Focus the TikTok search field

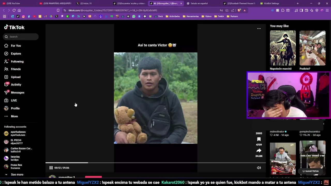[x=21, y=37]
